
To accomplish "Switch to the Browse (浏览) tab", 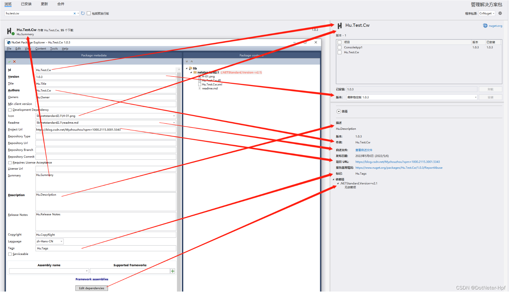I will (8, 4).
